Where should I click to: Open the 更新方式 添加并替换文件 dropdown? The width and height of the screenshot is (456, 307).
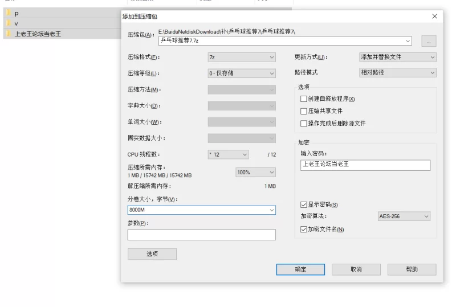(x=397, y=57)
